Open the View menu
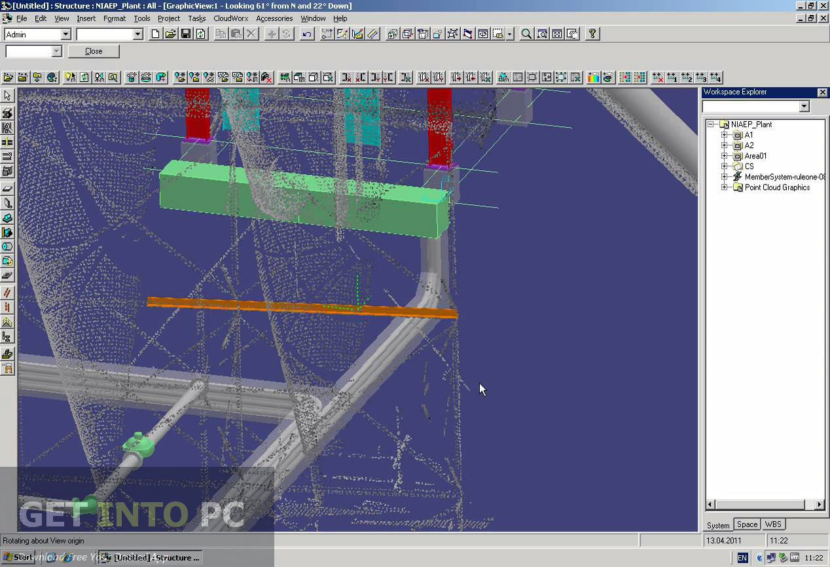Screen dimensions: 830x567 tap(62, 18)
